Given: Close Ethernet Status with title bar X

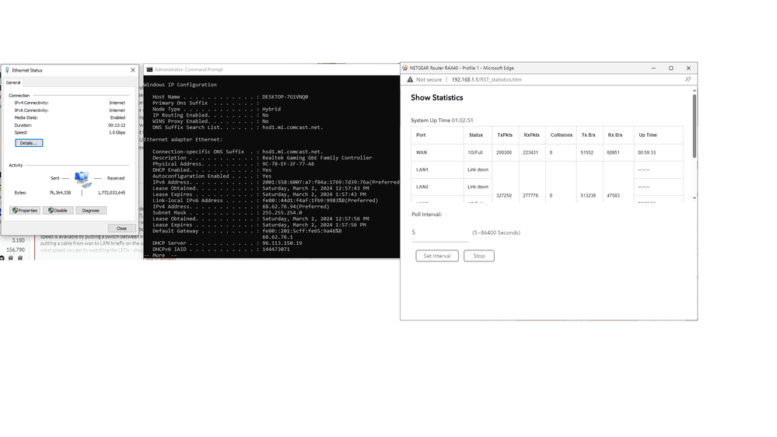Looking at the screenshot, I should coord(133,70).
